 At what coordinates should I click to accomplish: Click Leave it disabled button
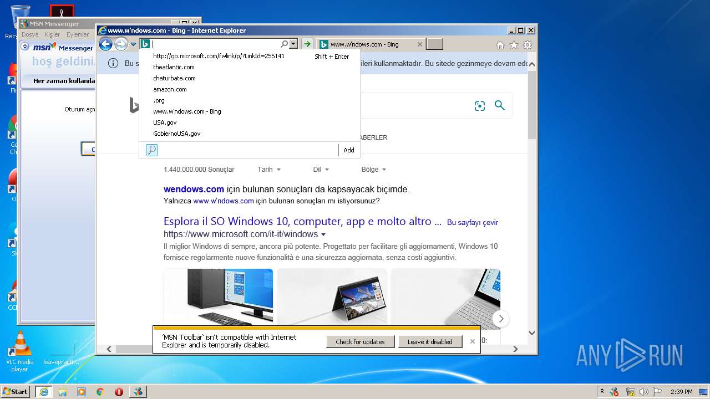click(x=430, y=341)
